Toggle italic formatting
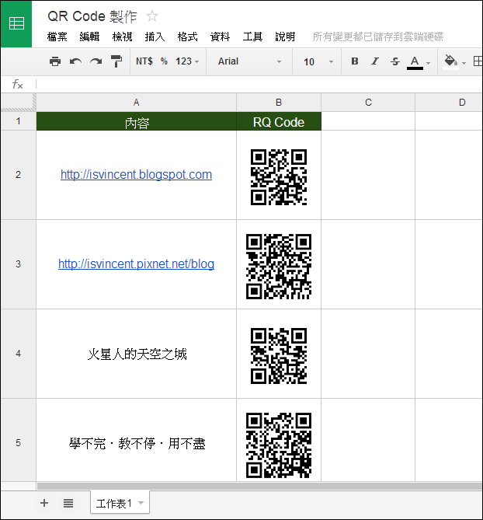This screenshot has width=483, height=520. (x=374, y=61)
